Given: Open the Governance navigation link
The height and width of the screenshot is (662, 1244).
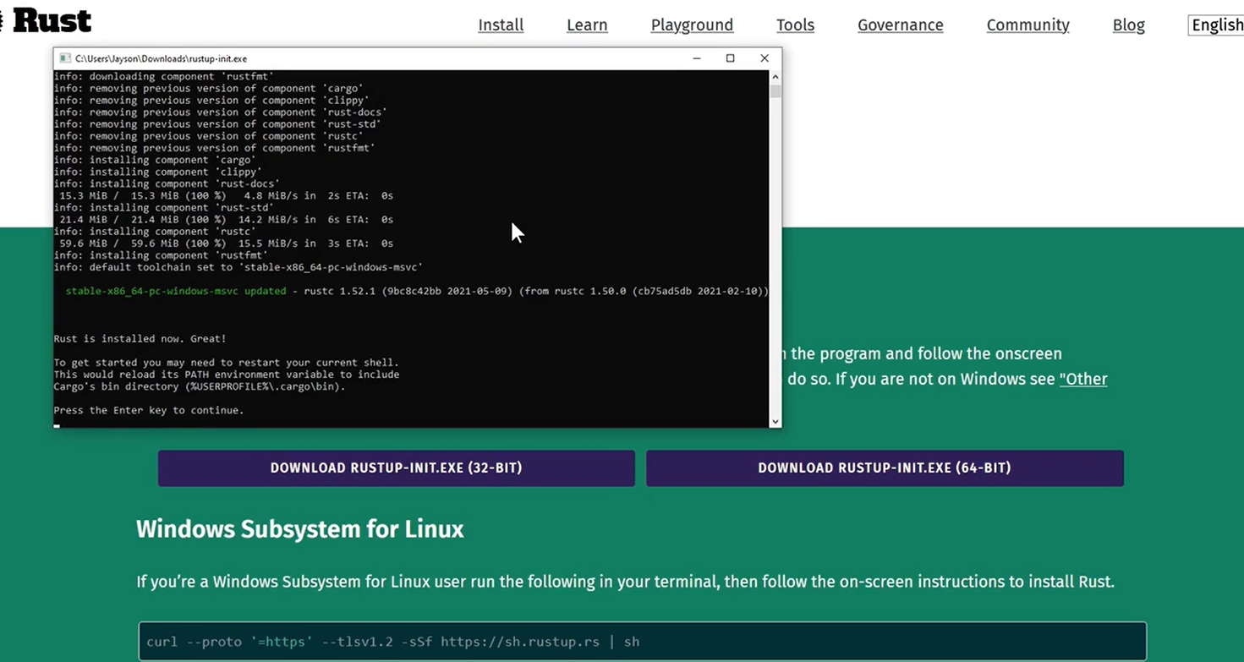Looking at the screenshot, I should pos(900,25).
